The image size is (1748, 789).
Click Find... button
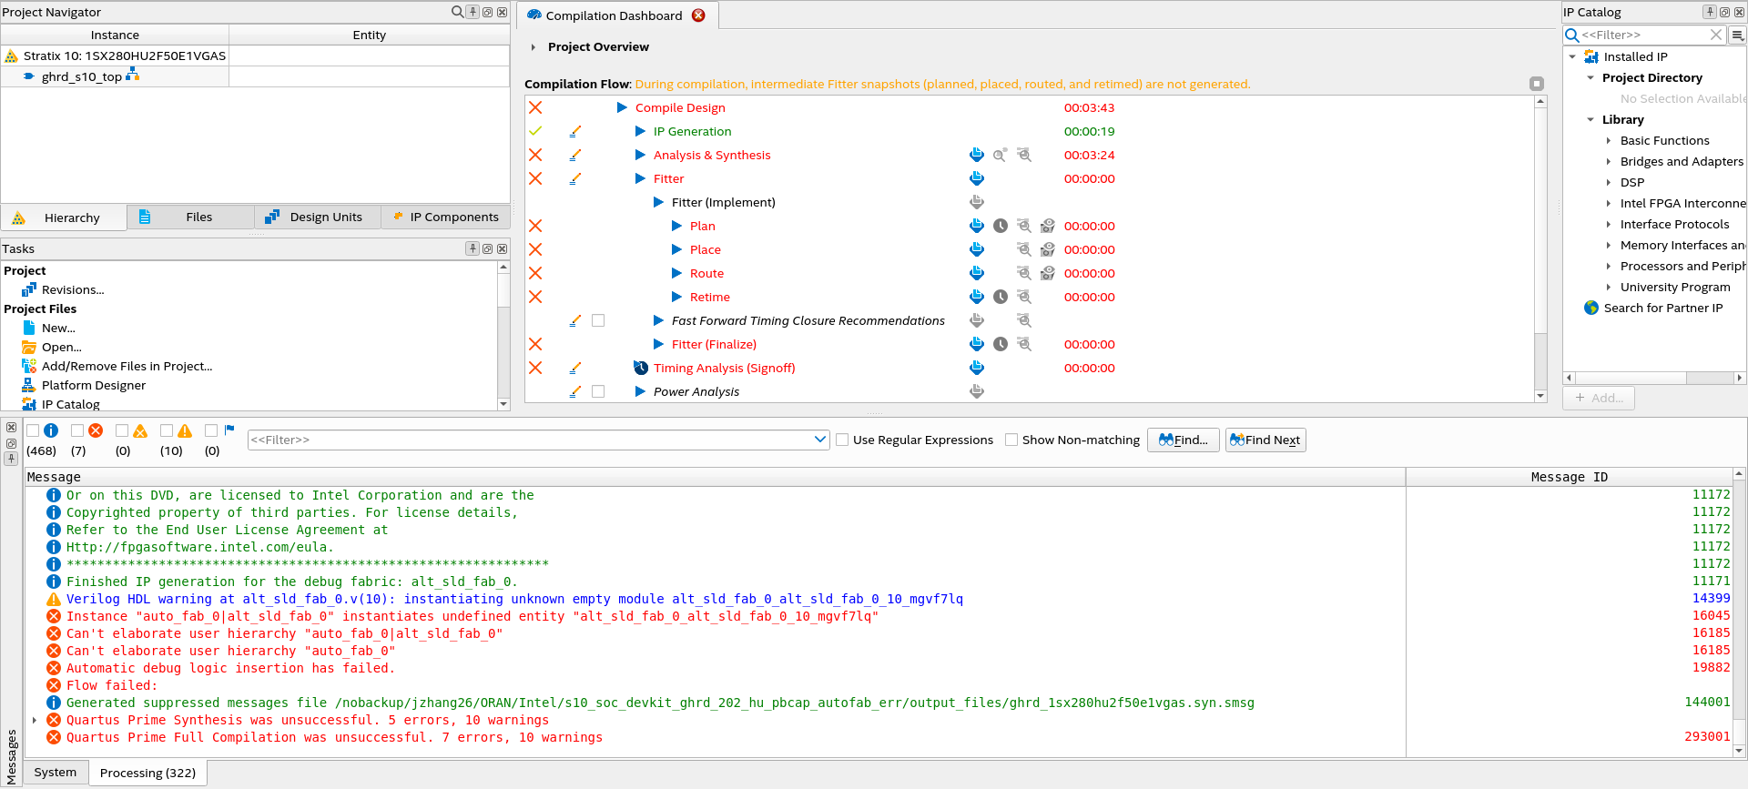pyautogui.click(x=1183, y=440)
